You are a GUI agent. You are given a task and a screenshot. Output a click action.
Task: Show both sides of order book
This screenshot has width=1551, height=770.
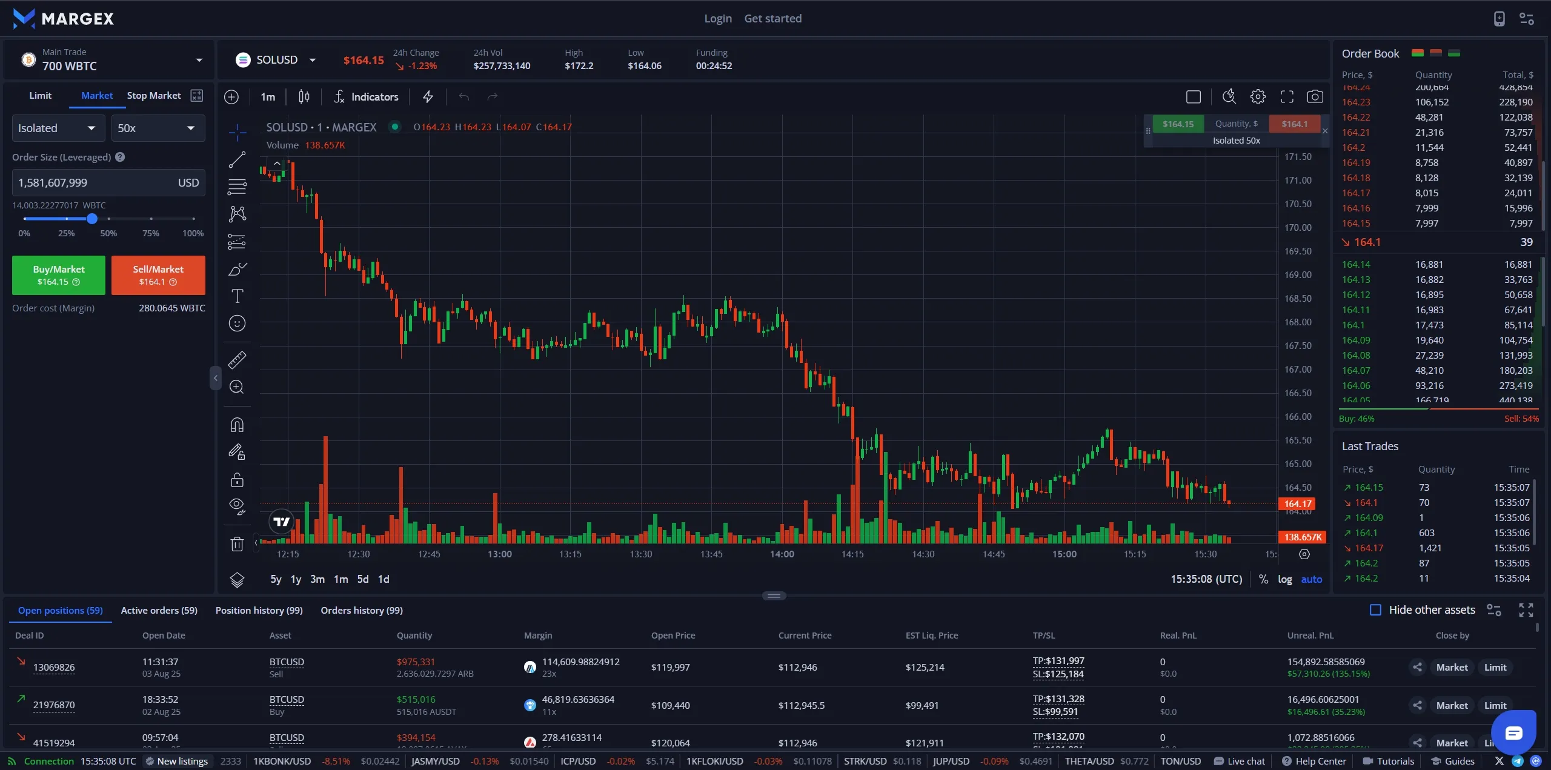(x=1417, y=53)
